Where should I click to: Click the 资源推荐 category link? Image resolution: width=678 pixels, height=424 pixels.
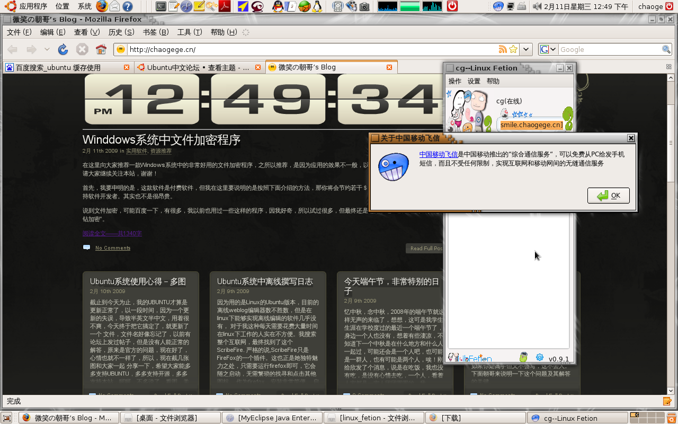click(x=161, y=151)
